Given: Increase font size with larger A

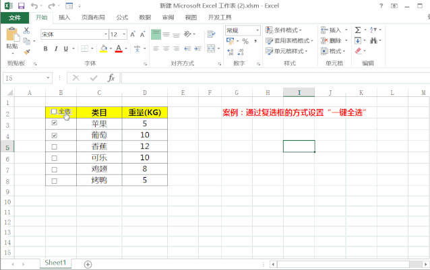Looking at the screenshot, I should pos(133,34).
